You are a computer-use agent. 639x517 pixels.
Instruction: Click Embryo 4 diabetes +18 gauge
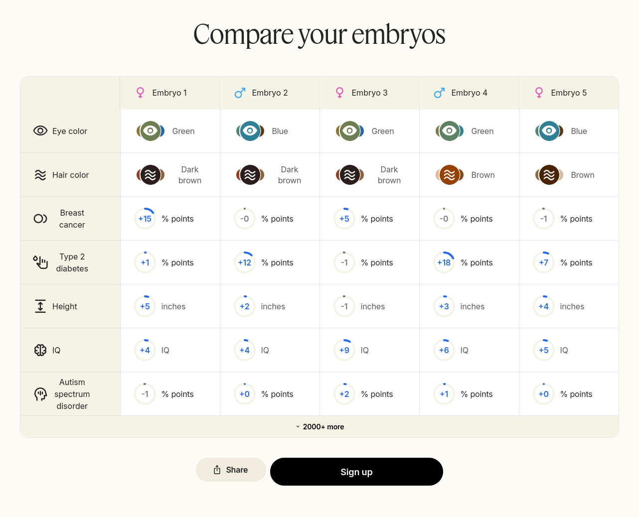[444, 262]
